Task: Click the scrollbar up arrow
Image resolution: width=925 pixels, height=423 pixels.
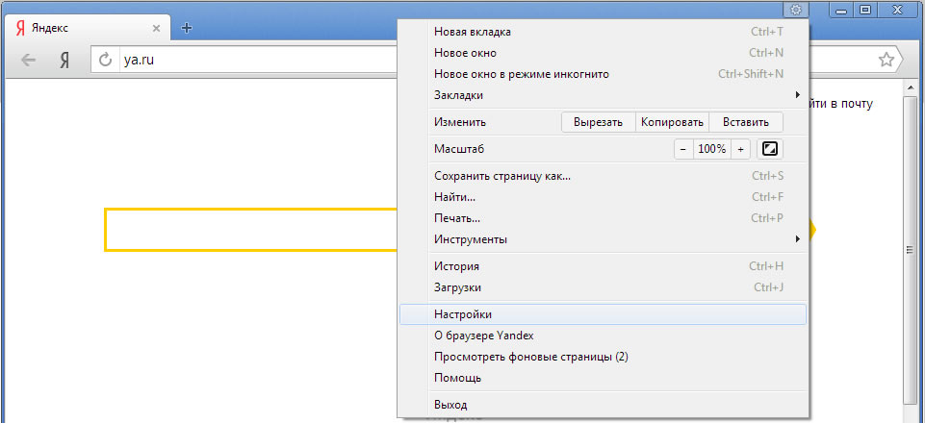Action: [x=909, y=87]
